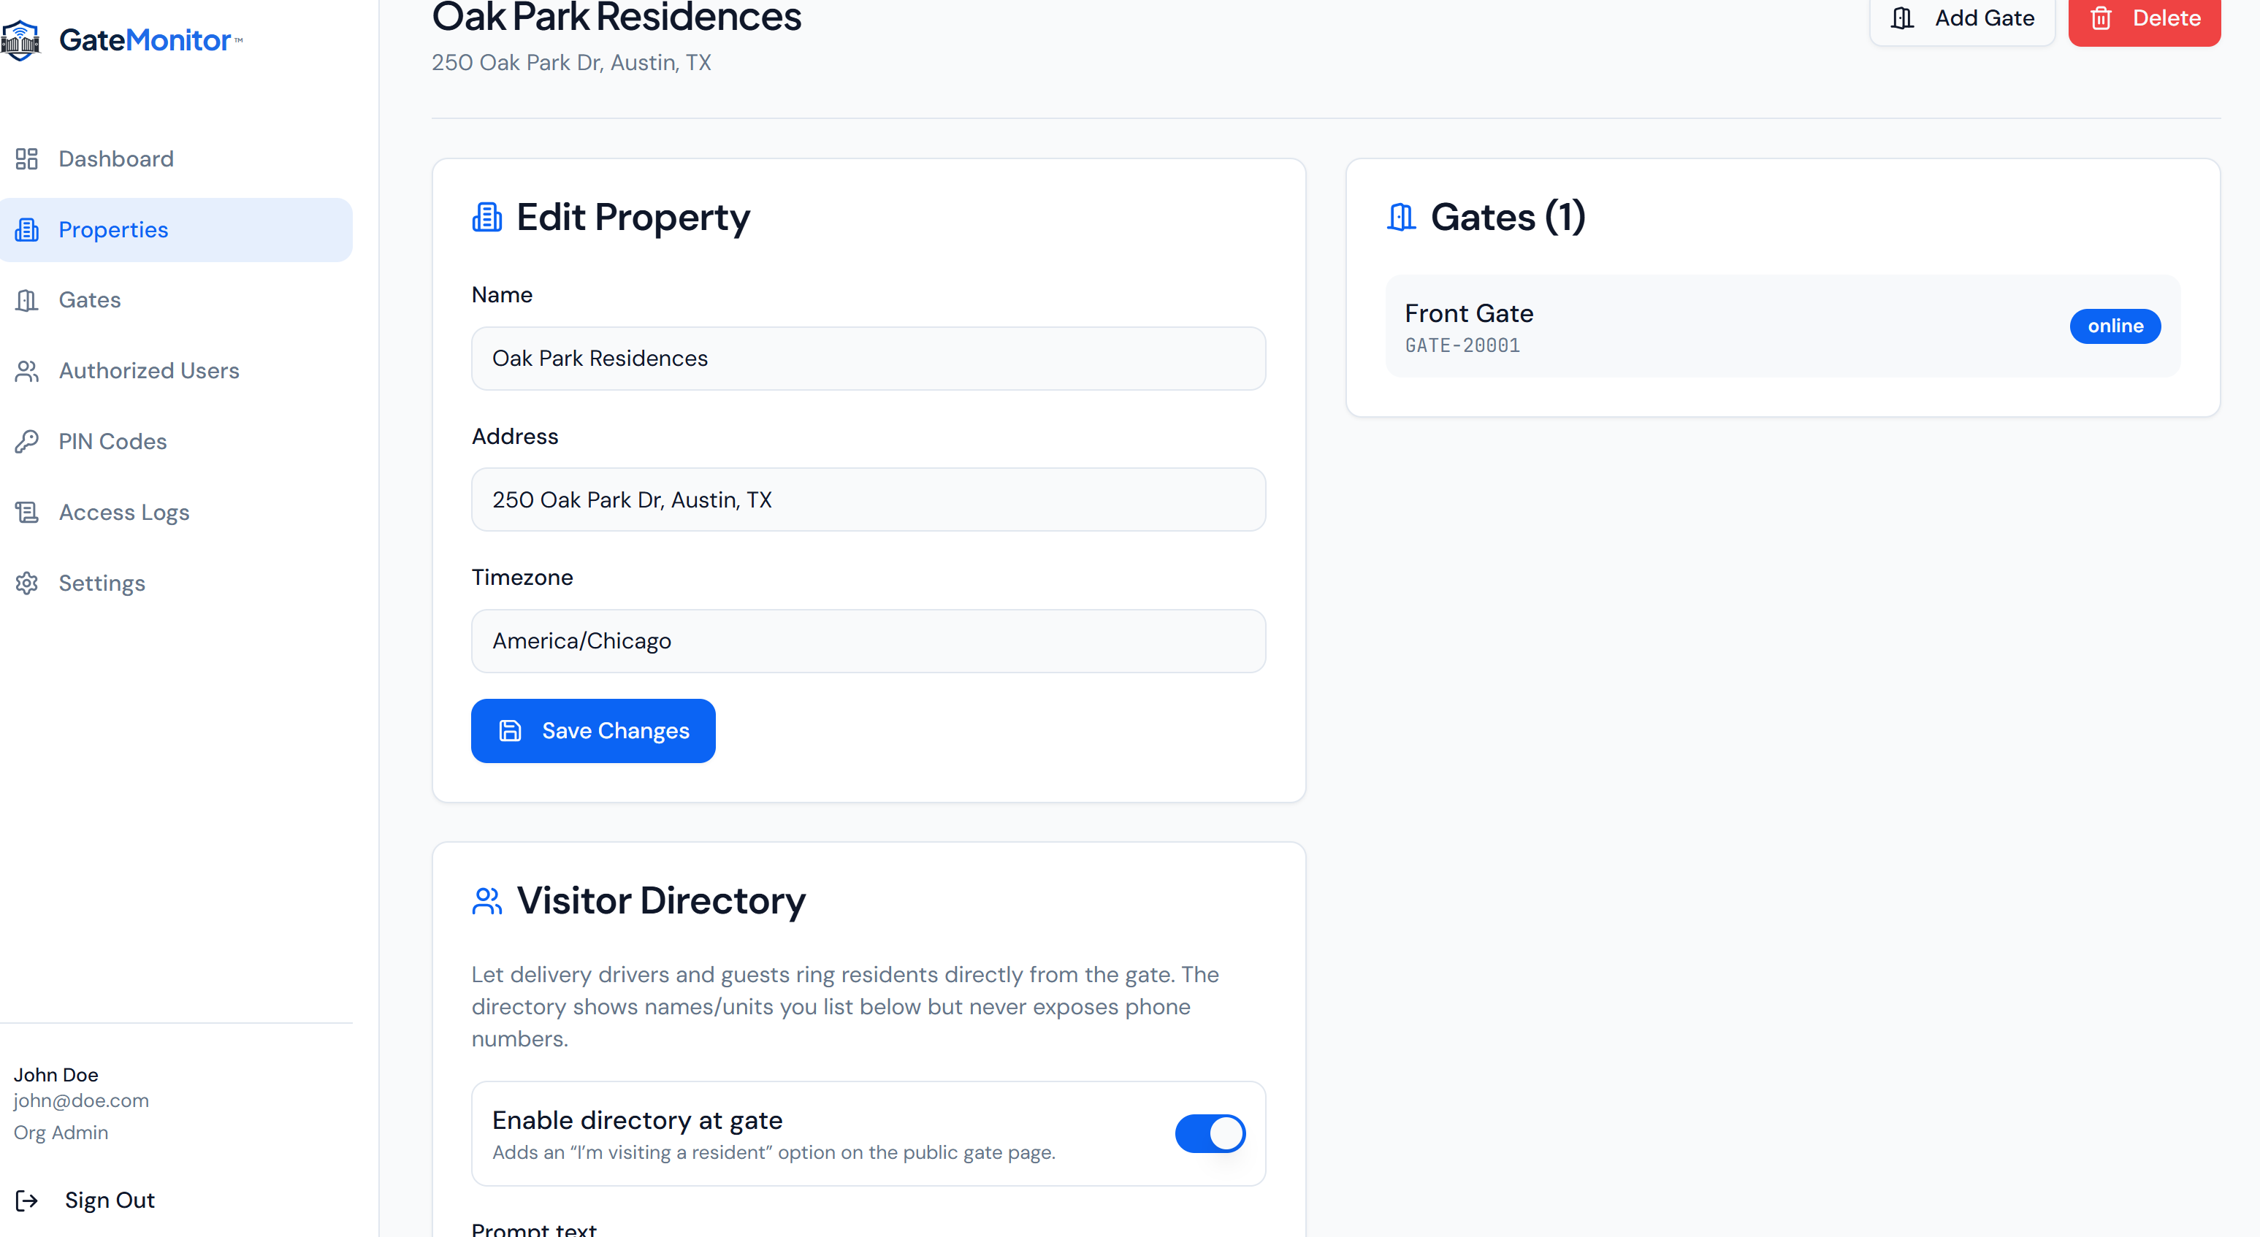Viewport: 2260px width, 1237px height.
Task: Click the Address input field
Action: [869, 500]
